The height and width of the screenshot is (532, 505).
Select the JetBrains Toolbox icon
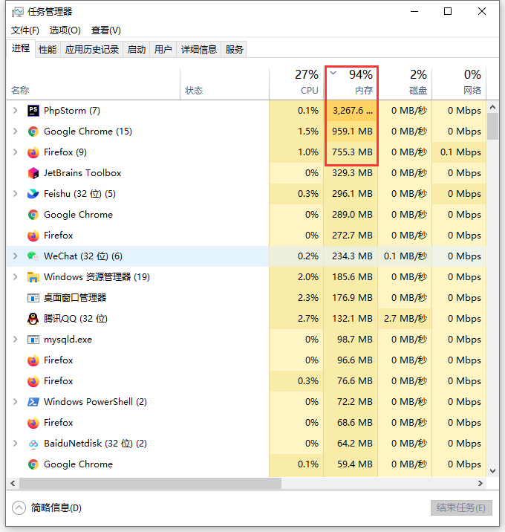coord(33,173)
